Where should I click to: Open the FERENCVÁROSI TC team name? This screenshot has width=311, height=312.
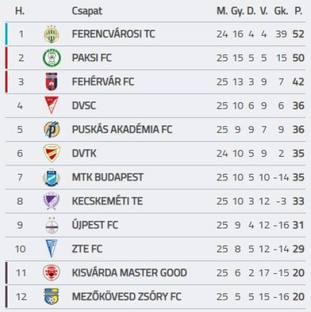pyautogui.click(x=114, y=34)
